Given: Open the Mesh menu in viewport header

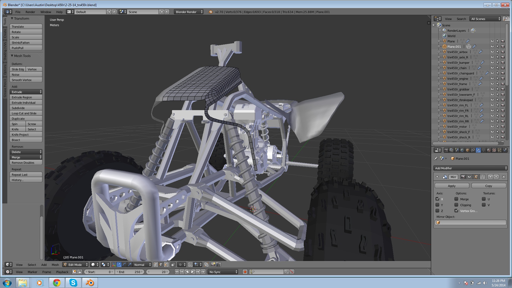Looking at the screenshot, I should pos(55,265).
